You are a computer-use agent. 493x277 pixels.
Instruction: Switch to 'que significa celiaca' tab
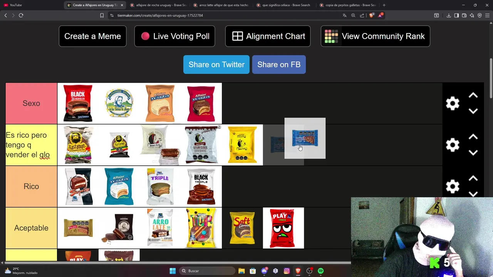[284, 5]
